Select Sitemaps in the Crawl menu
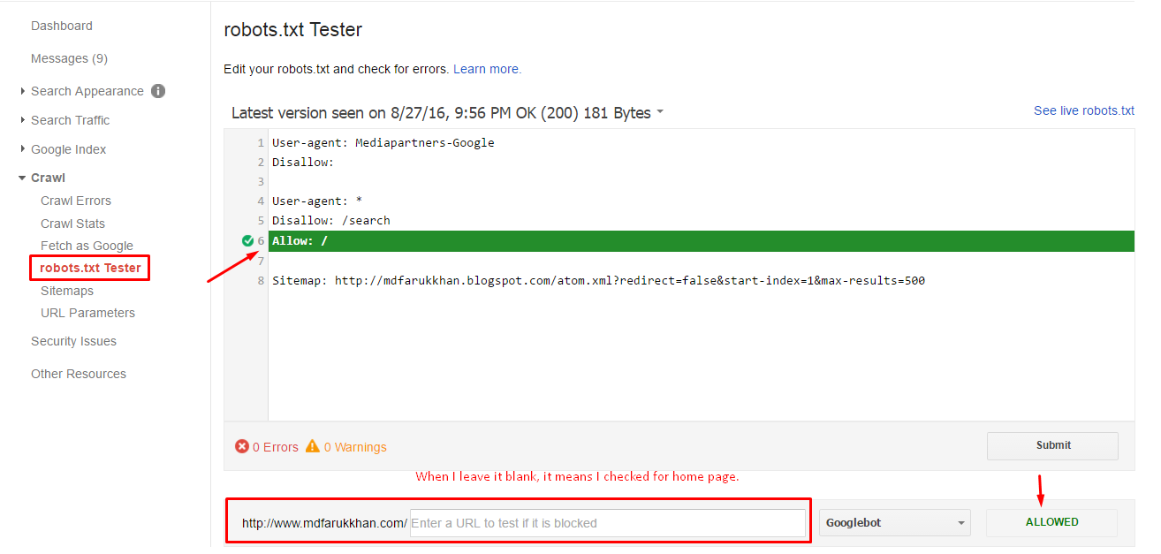The image size is (1161, 554). pos(67,291)
